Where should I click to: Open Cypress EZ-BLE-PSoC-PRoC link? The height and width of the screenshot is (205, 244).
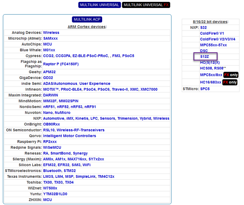click(90, 56)
